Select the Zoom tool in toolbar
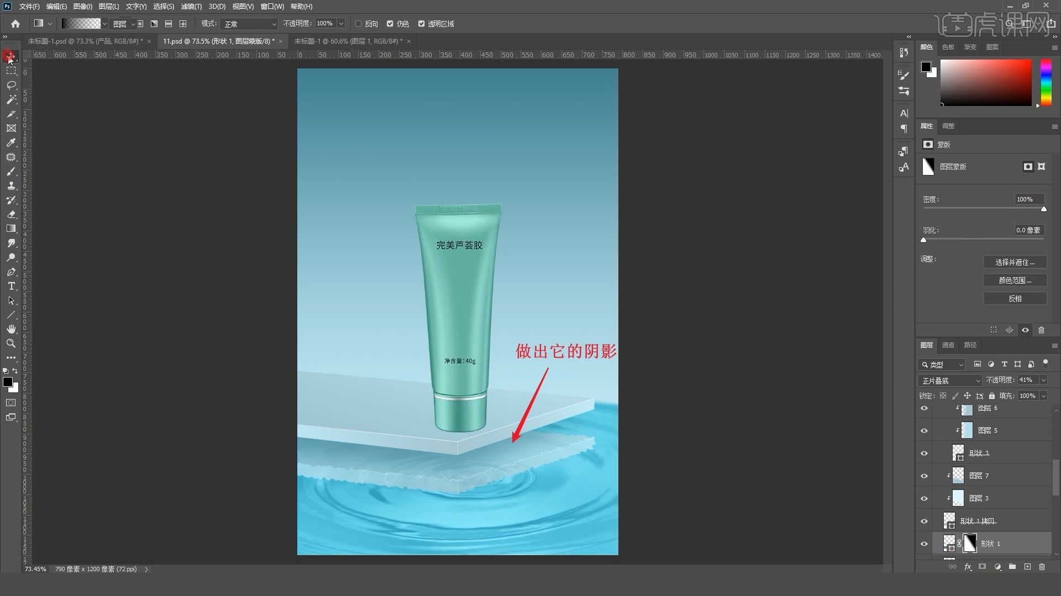The height and width of the screenshot is (596, 1061). 11,343
